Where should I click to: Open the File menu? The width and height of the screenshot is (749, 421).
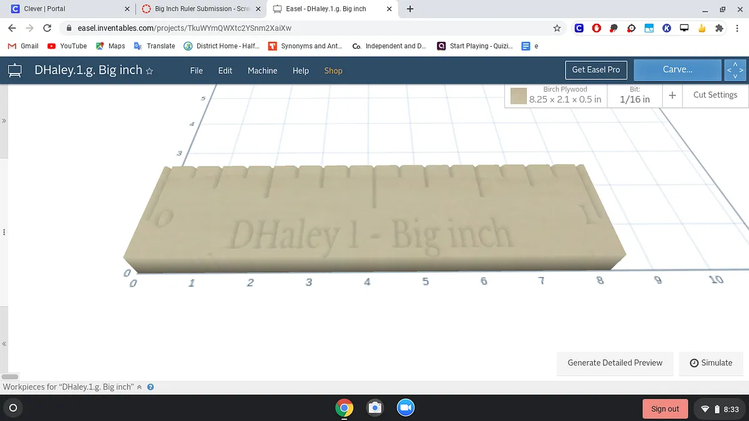coord(197,70)
